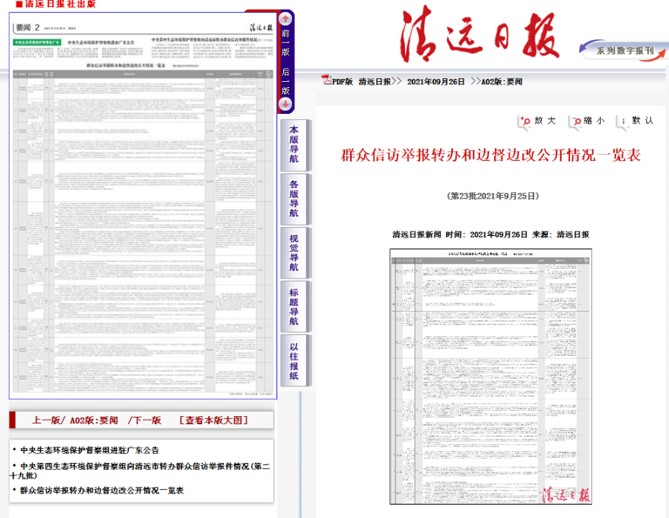Open the PDF版 icon
669x518 pixels.
pyautogui.click(x=327, y=80)
